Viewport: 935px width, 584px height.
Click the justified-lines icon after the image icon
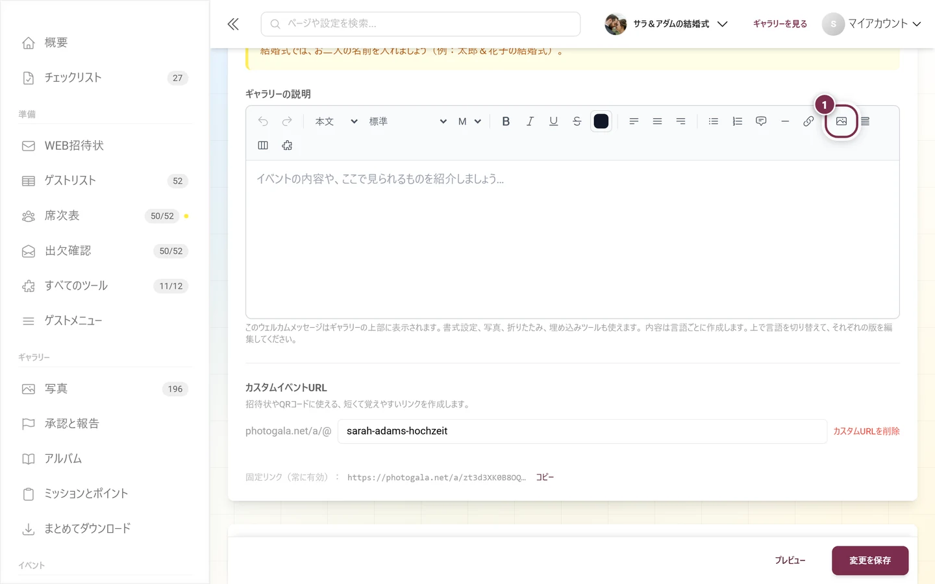(865, 121)
